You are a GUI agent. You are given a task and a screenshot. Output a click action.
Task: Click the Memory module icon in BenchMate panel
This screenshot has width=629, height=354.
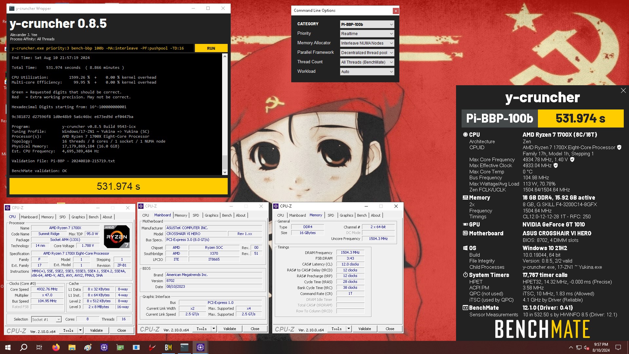point(465,198)
